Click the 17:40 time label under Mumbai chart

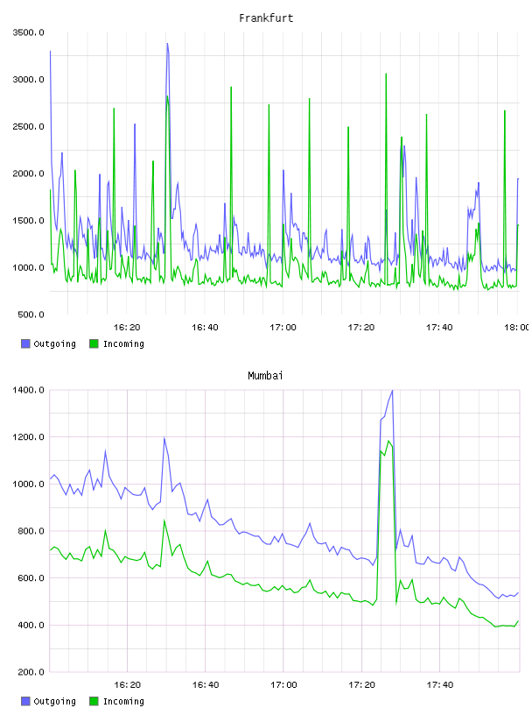[x=440, y=685]
